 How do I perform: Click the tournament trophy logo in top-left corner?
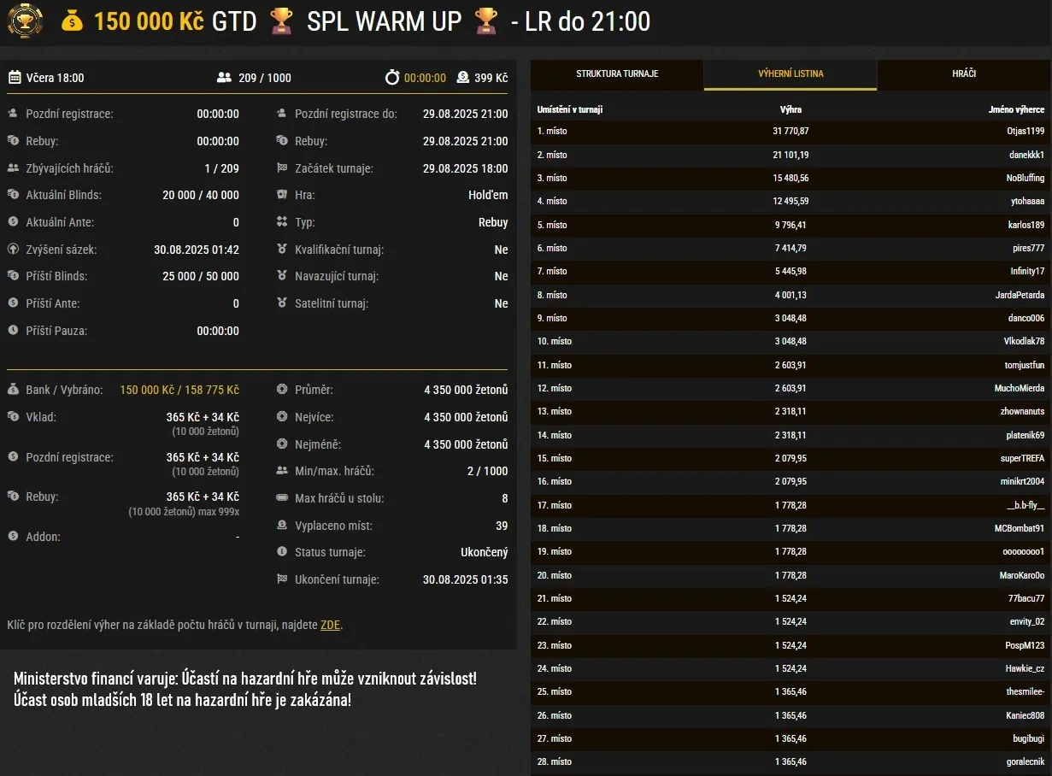click(x=25, y=21)
